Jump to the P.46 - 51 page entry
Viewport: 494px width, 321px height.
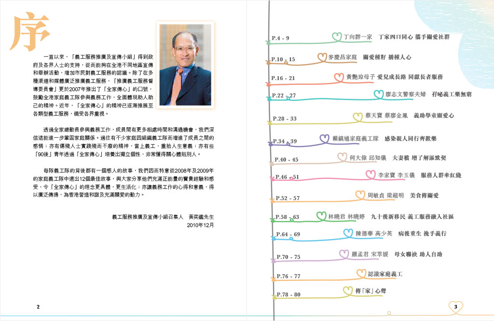[287, 177]
